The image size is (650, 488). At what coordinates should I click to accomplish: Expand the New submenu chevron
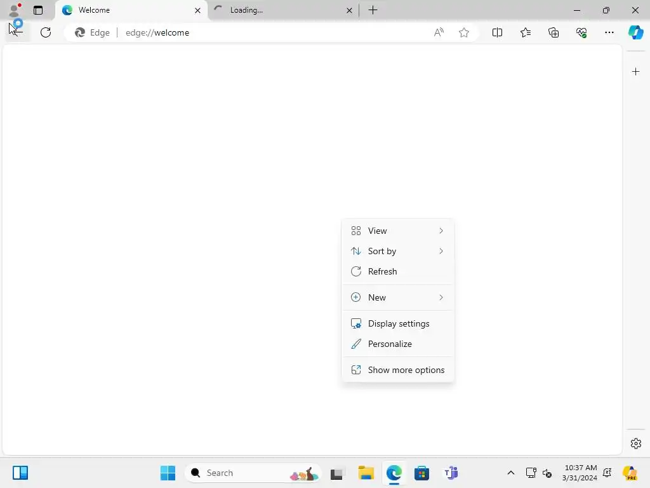click(x=441, y=297)
